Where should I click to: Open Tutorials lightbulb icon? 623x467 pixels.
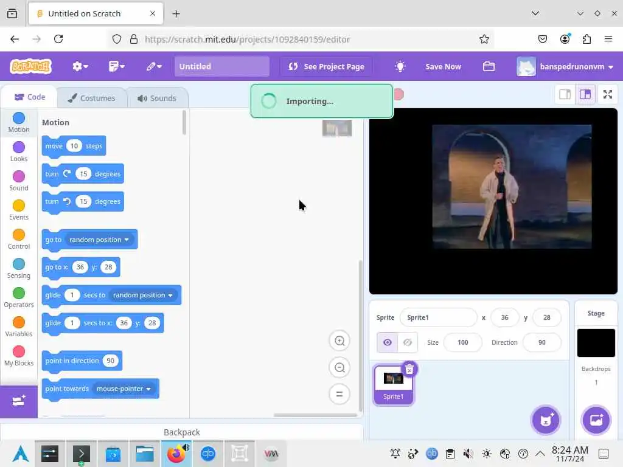click(400, 66)
